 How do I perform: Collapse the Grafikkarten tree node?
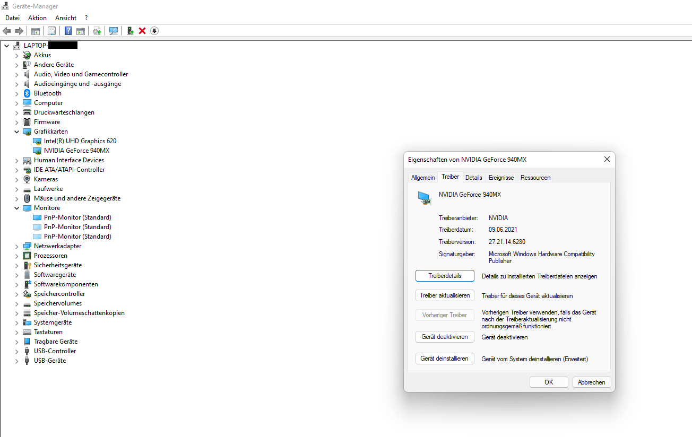16,132
